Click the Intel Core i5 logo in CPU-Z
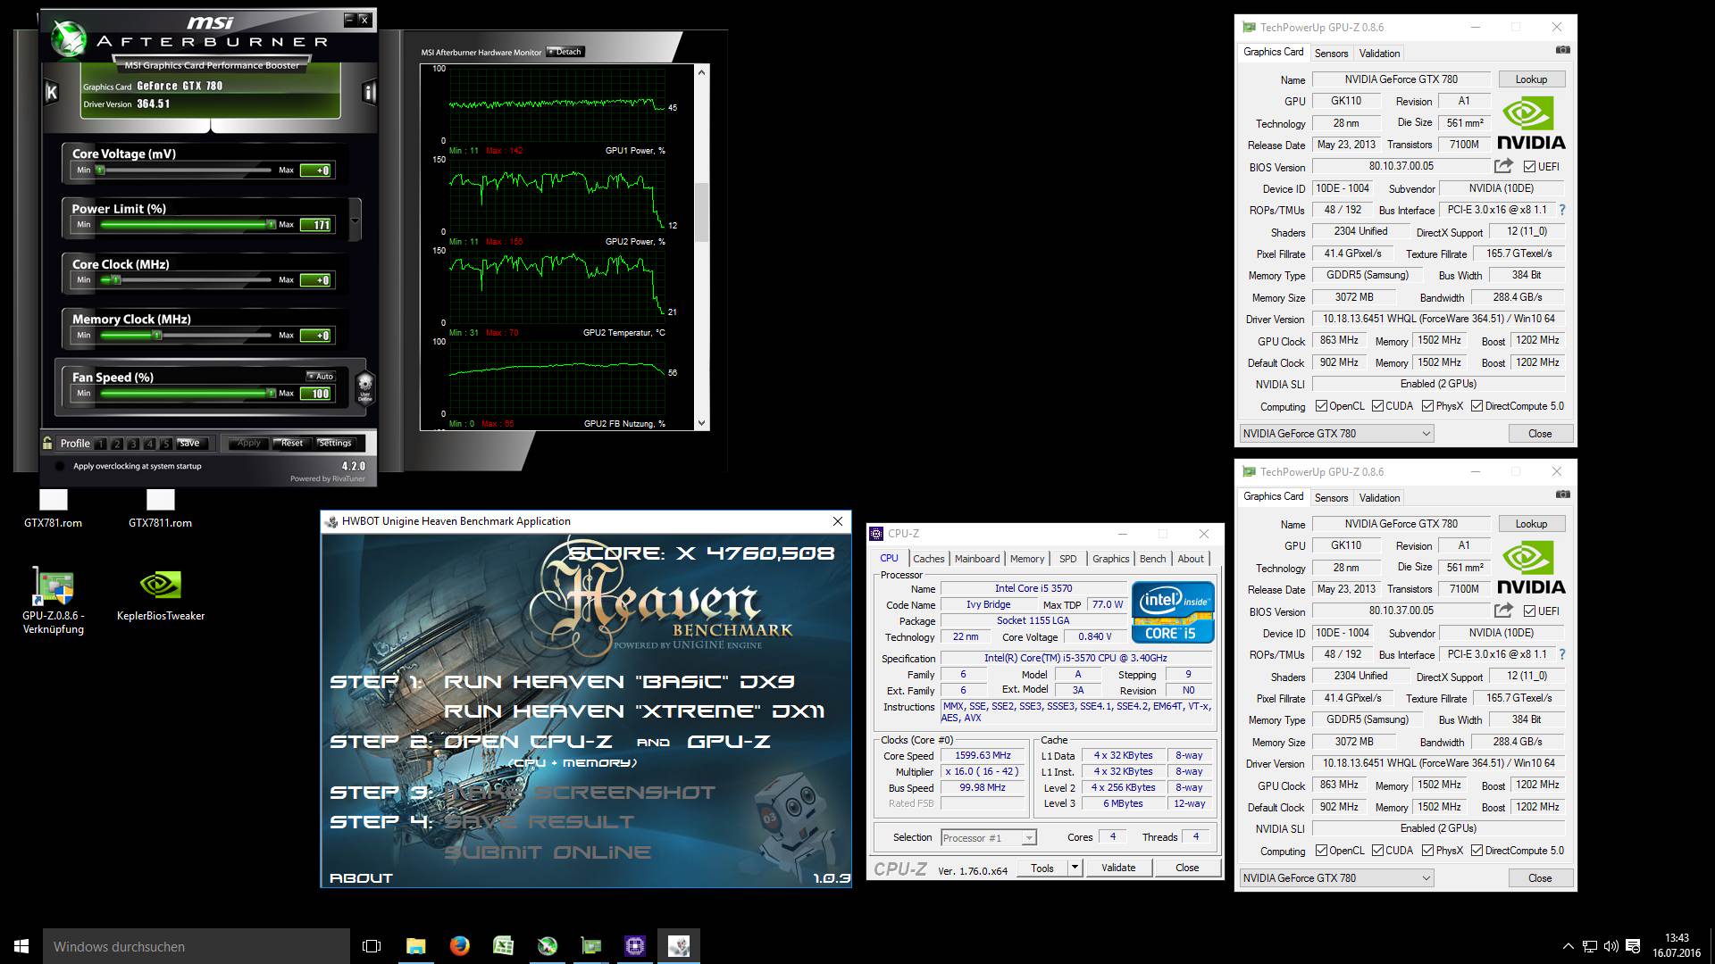Screen dimensions: 1715x964 pyautogui.click(x=1173, y=611)
